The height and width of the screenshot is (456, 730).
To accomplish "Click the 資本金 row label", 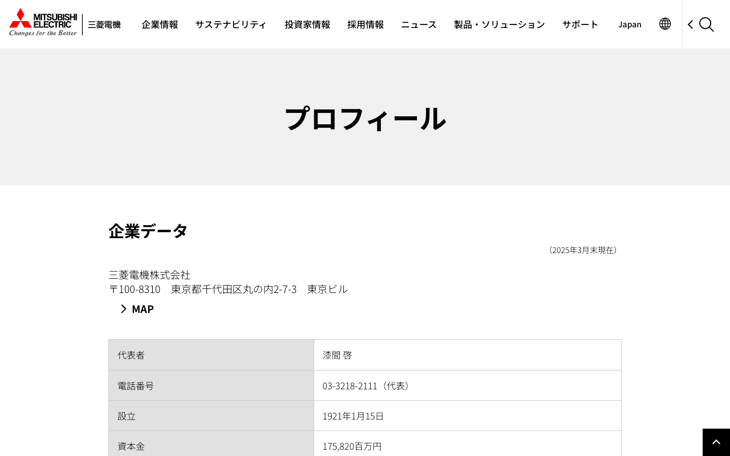I will 211,444.
